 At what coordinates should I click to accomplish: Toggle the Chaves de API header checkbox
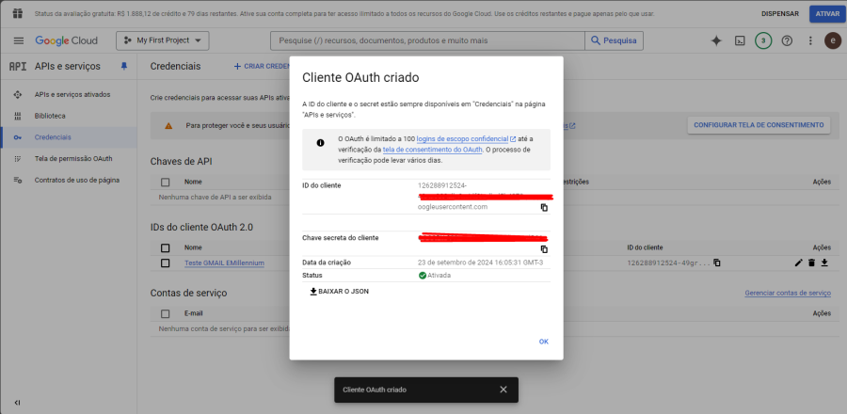[x=166, y=182]
